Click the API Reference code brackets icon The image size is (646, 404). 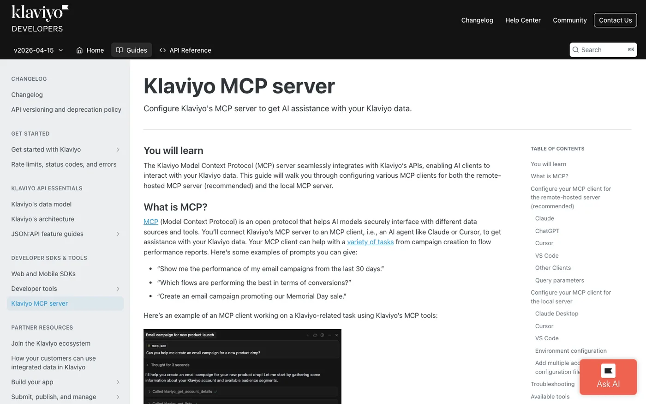point(162,50)
